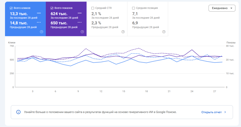Viewport: 241px width, 127px height.
Task: Click the '7,1' average position value
Action: click(135, 14)
